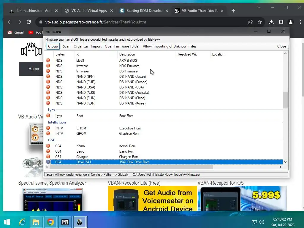Run Scan in the Firmwares toolbar
The width and height of the screenshot is (304, 228).
pyautogui.click(x=66, y=46)
